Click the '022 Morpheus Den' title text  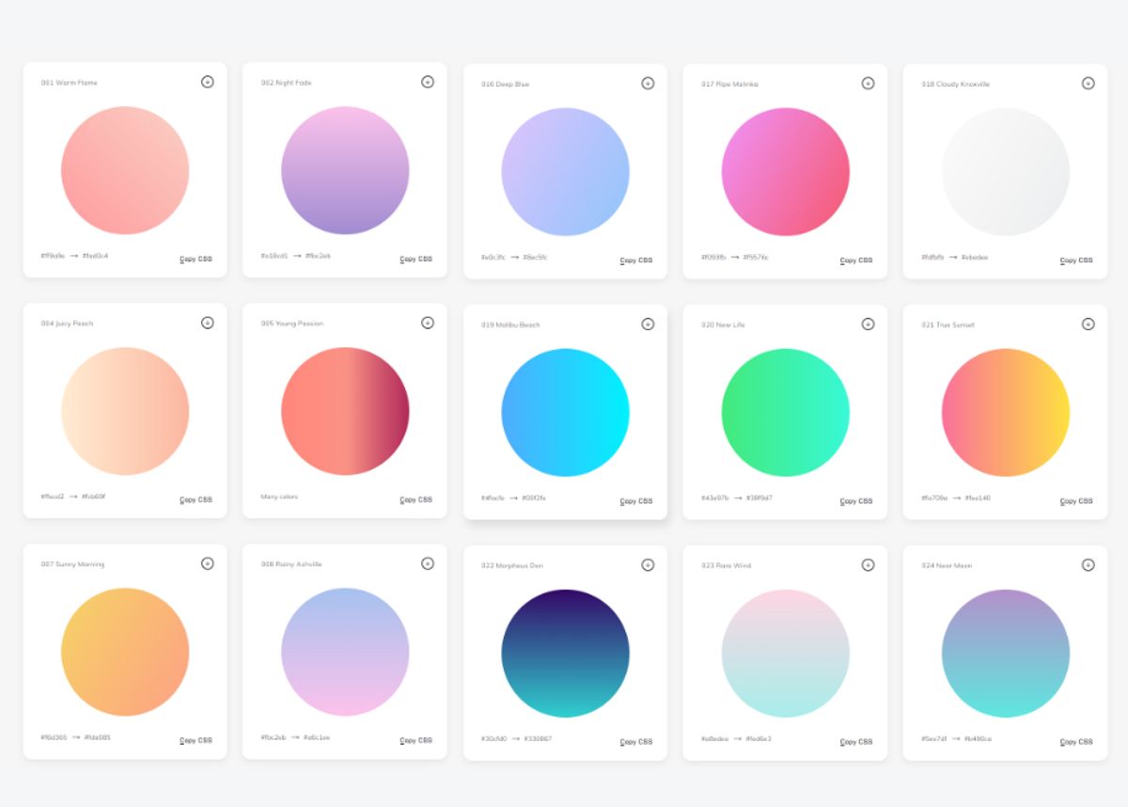point(512,566)
